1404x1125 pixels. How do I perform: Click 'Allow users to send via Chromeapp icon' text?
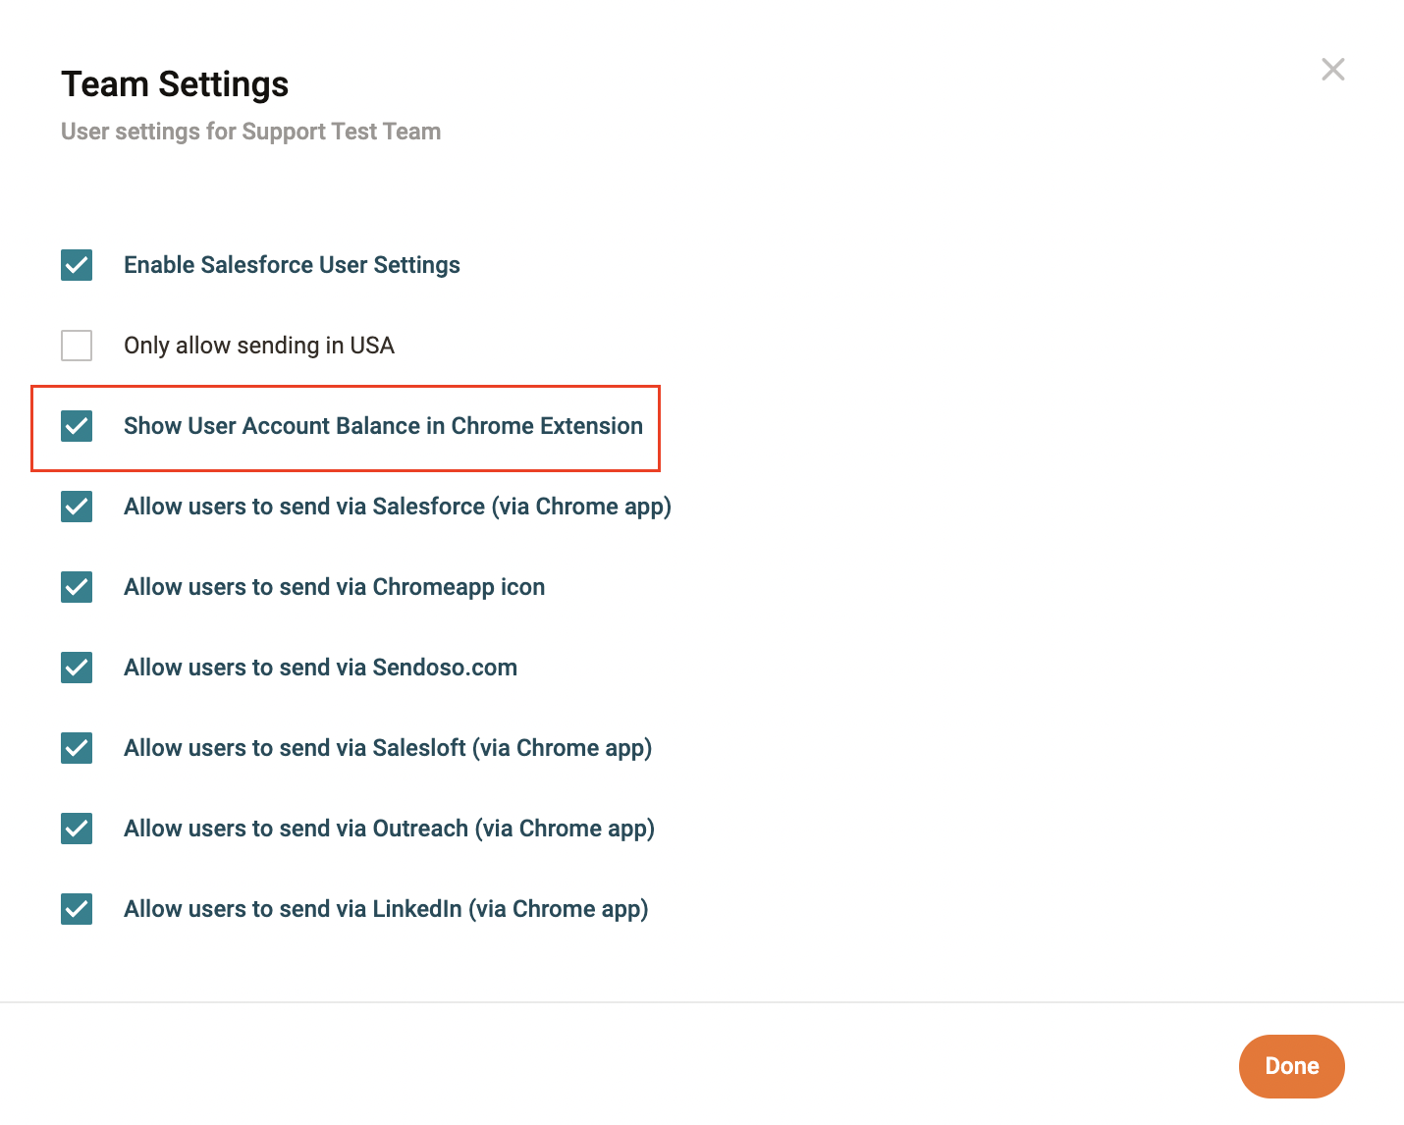[334, 587]
